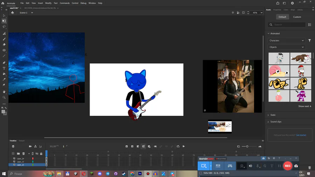Select the Hand tool
This screenshot has height=177, width=315.
point(4,92)
